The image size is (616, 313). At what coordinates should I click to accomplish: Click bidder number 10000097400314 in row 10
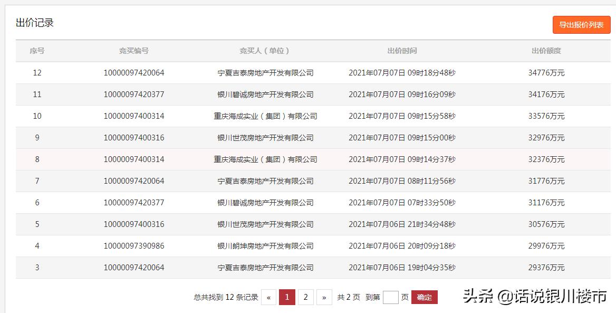pos(134,116)
